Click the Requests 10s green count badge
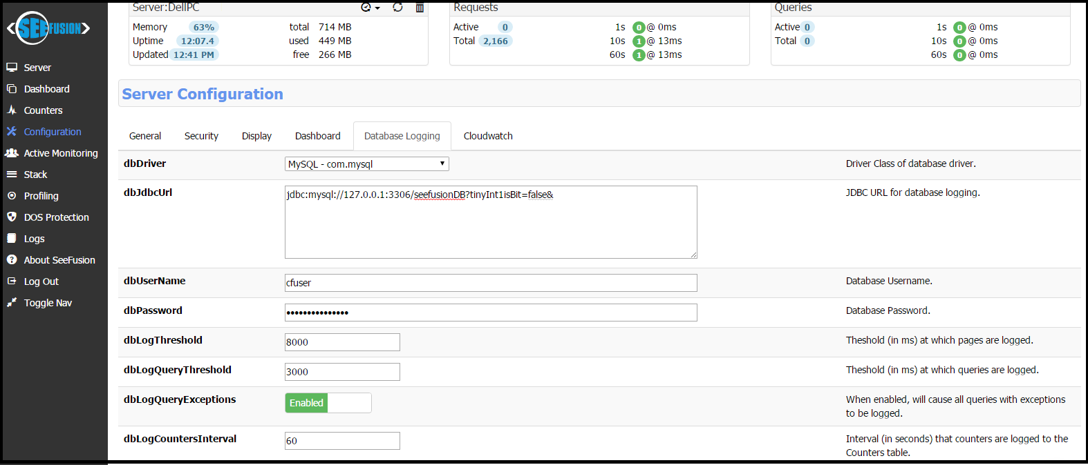The height and width of the screenshot is (465, 1088). pyautogui.click(x=639, y=41)
